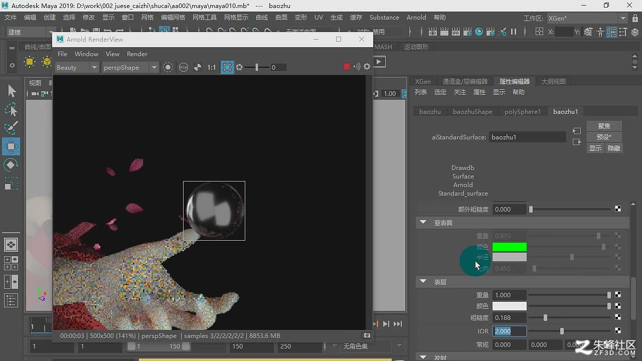The image size is (642, 361).
Task: Select the arrow Select tool in toolbox
Action: [12, 91]
